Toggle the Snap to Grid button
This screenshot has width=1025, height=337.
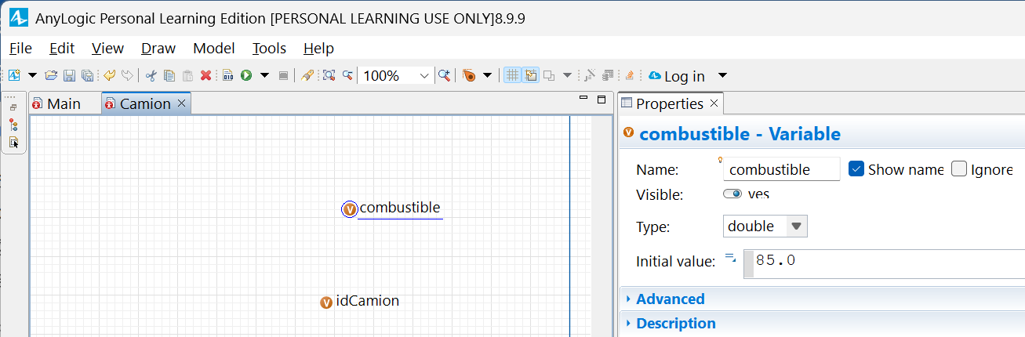[530, 75]
